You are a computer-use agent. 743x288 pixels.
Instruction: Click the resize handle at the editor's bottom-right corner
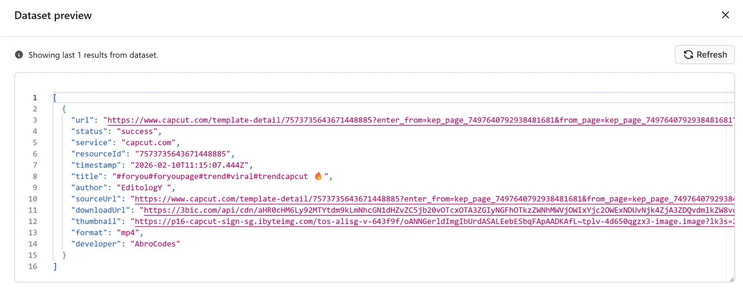tap(733, 279)
